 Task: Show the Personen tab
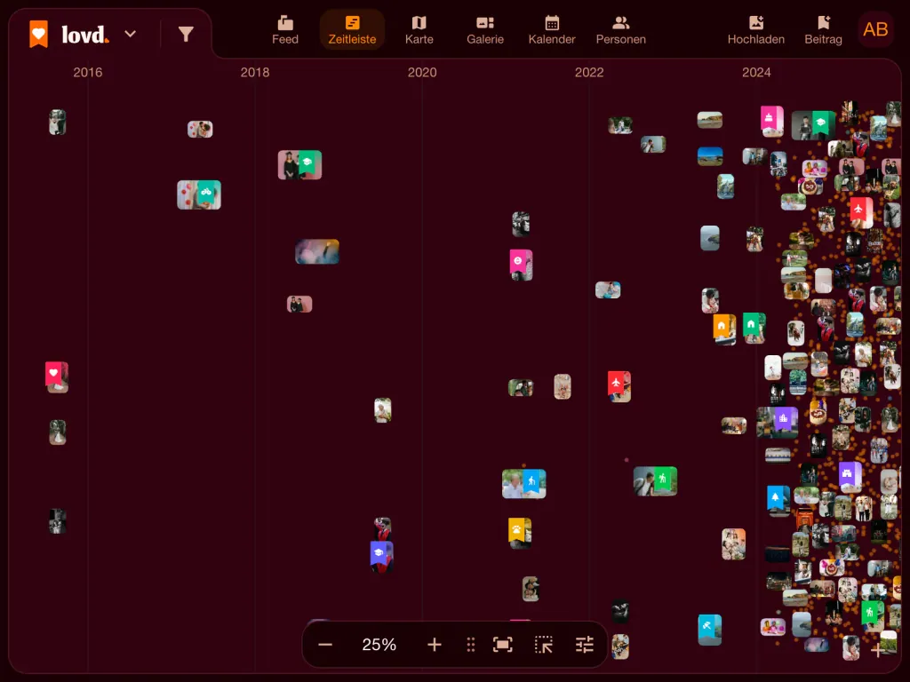tap(621, 30)
